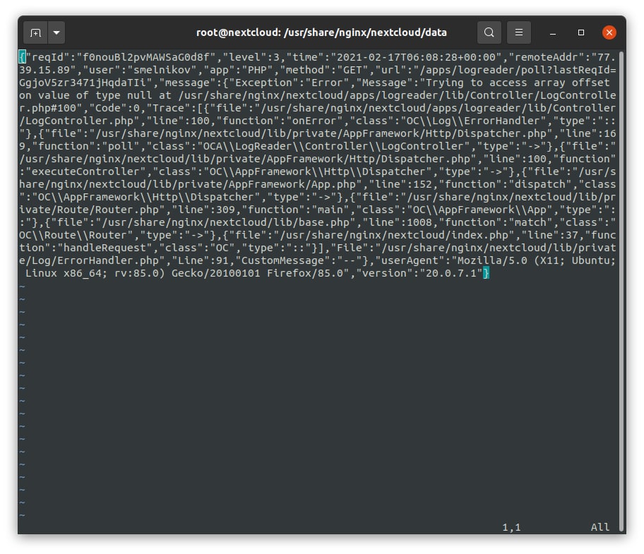Viewport: 644px width, 554px height.
Task: Click the reqId value f0nouBl2pvMAWSaG0d8f
Action: coord(145,57)
